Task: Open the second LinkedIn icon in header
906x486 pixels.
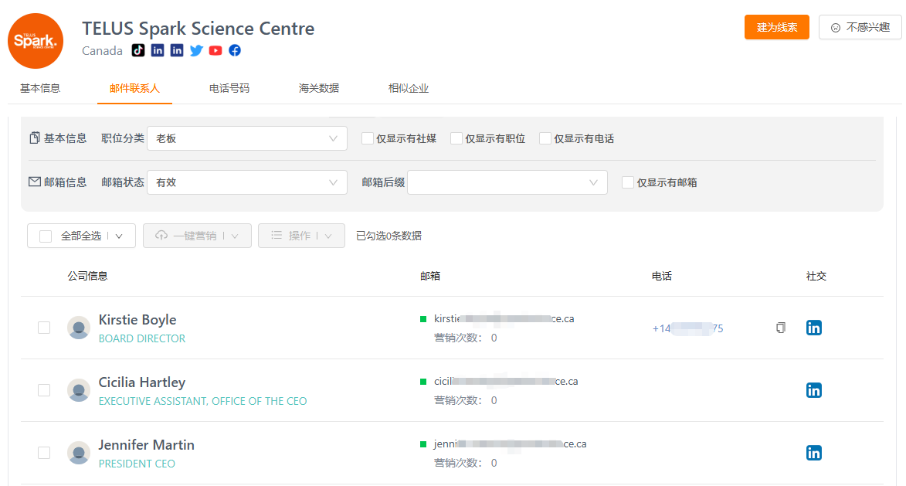Action: pyautogui.click(x=177, y=50)
